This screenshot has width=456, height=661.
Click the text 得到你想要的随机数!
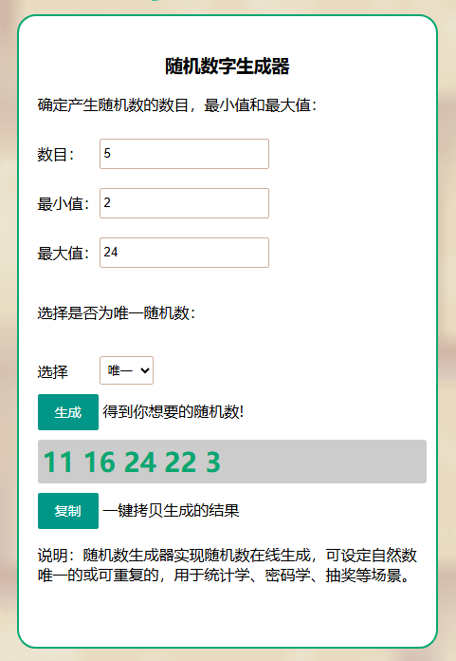click(173, 412)
